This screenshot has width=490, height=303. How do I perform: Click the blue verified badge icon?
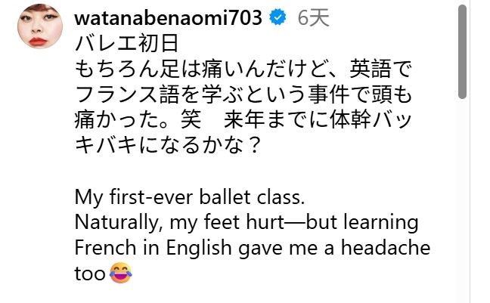(278, 17)
